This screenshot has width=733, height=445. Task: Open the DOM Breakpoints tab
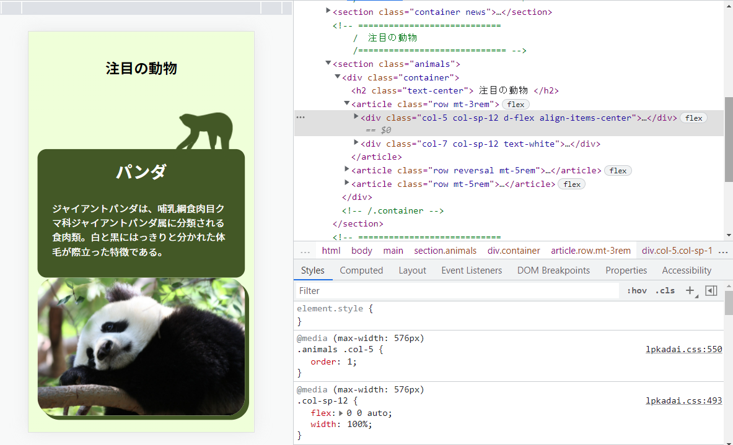coord(553,270)
